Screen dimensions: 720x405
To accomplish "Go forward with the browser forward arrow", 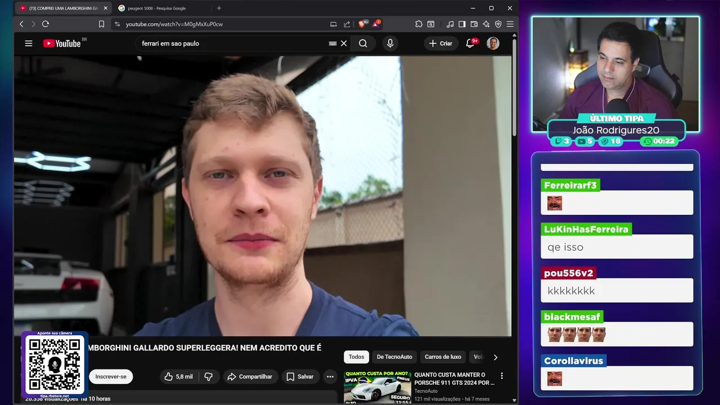I will coord(33,24).
